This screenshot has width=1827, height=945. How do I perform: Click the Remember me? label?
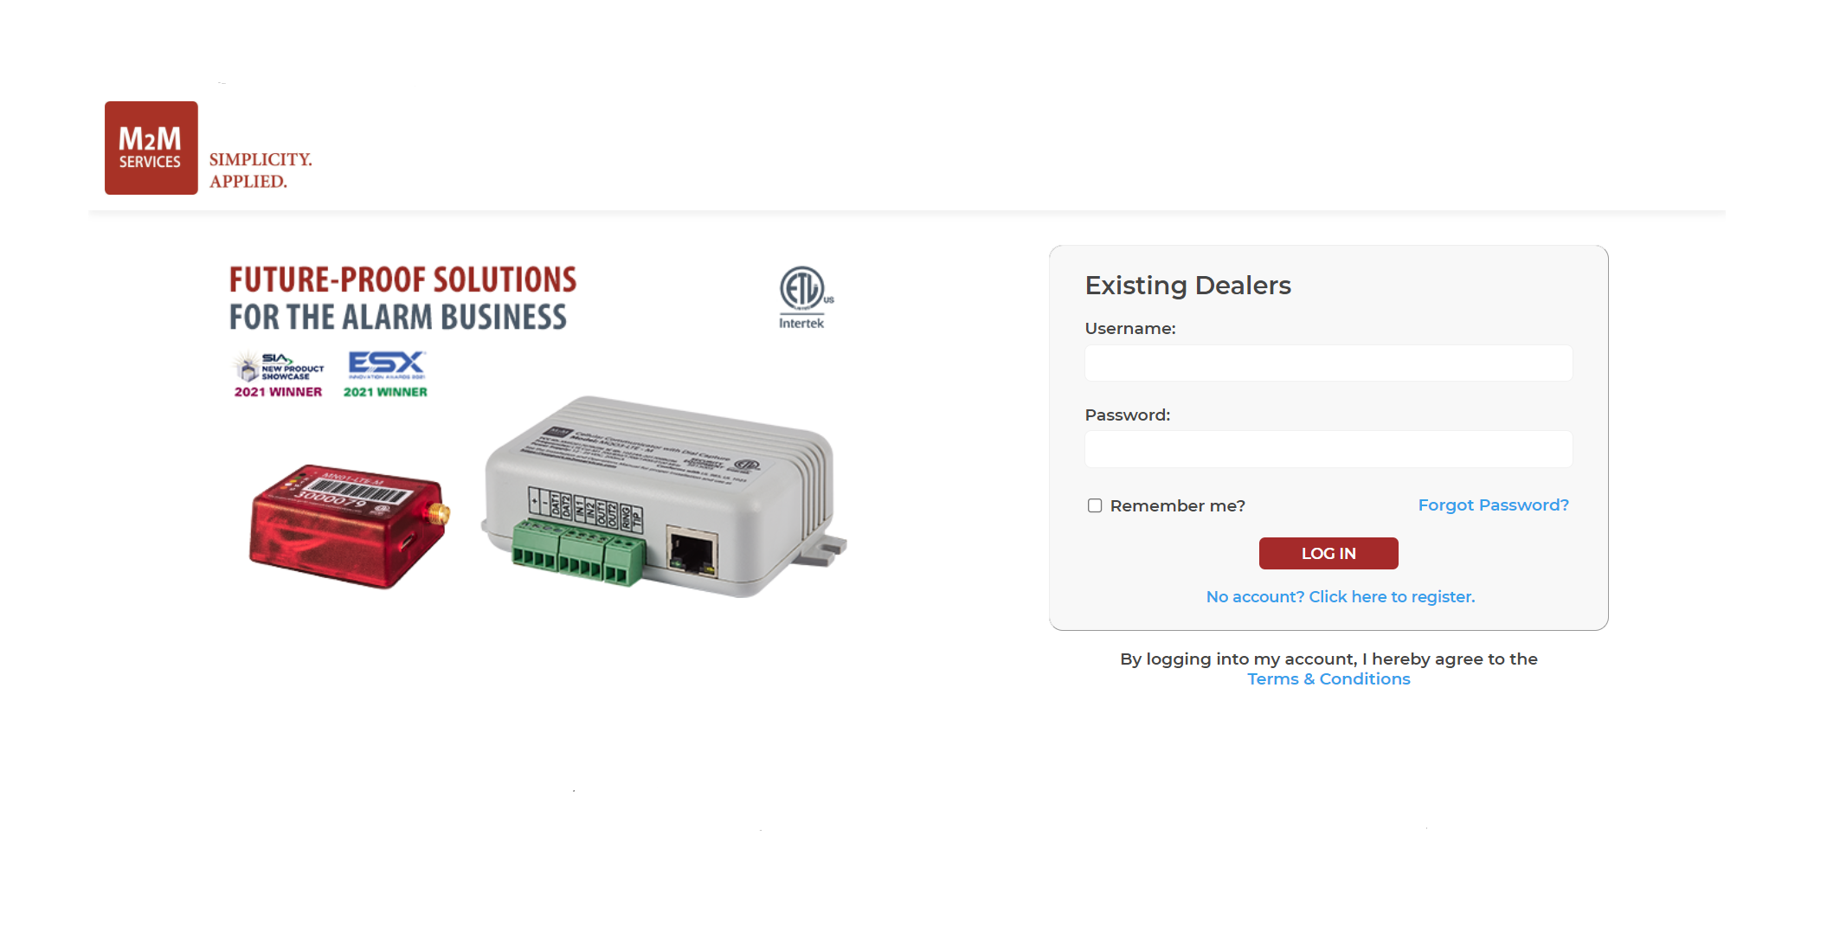1177,505
